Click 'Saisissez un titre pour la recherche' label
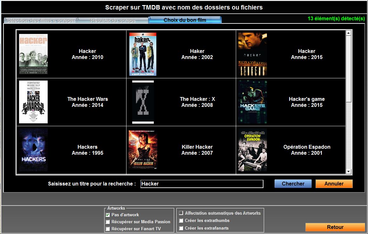 pyautogui.click(x=92, y=184)
